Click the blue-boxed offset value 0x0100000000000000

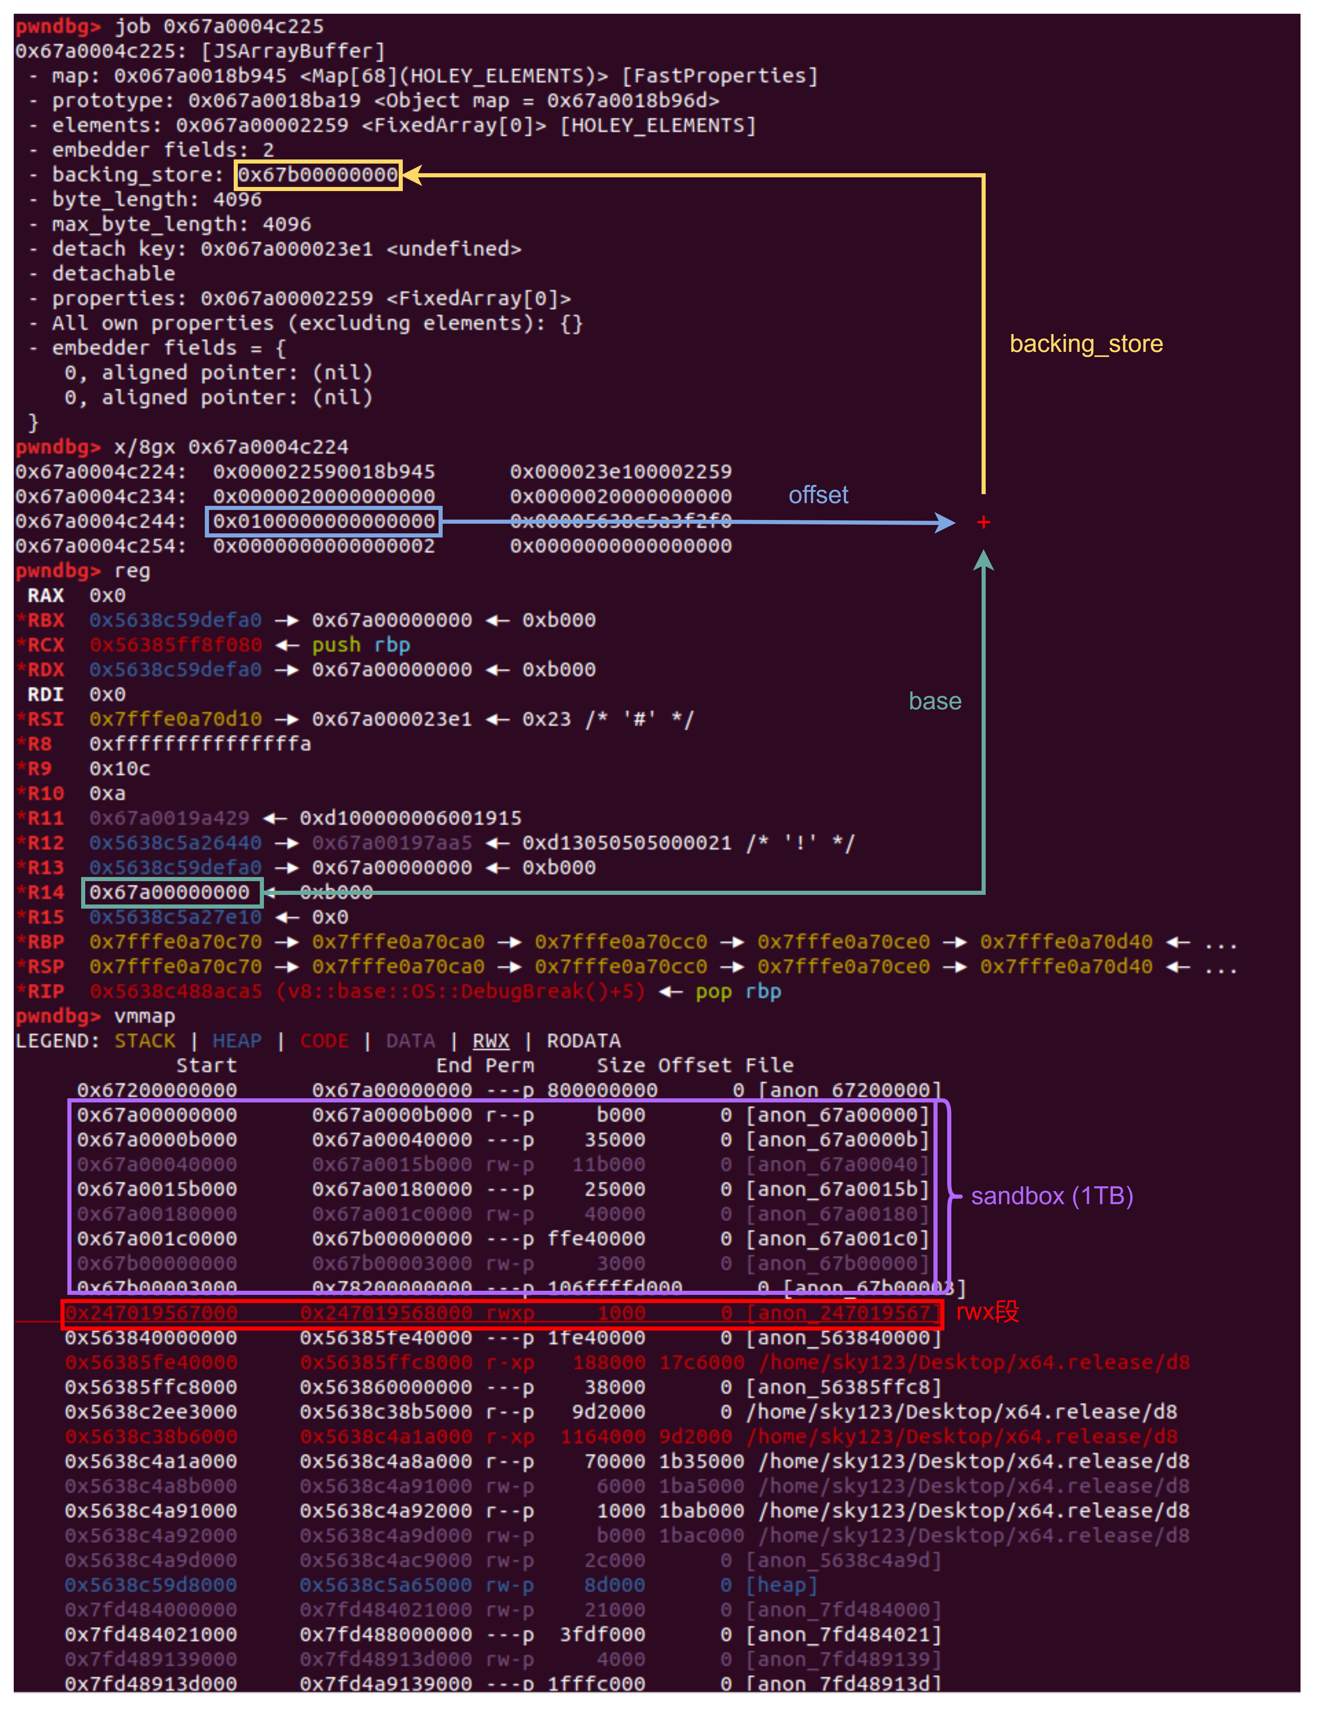[323, 521]
